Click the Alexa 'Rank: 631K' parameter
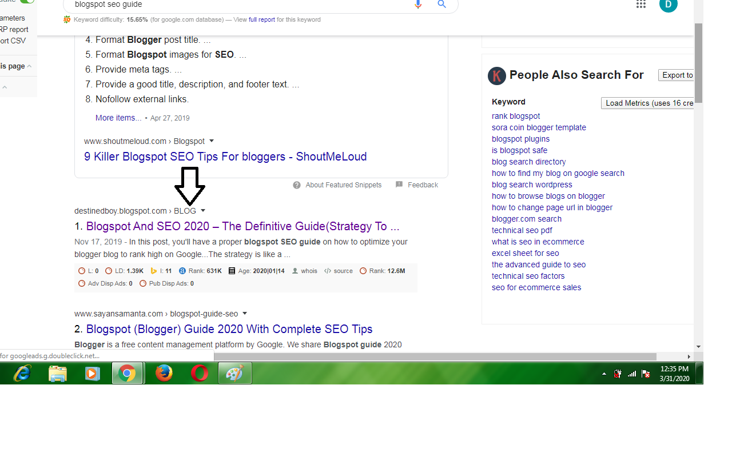 [x=200, y=271]
